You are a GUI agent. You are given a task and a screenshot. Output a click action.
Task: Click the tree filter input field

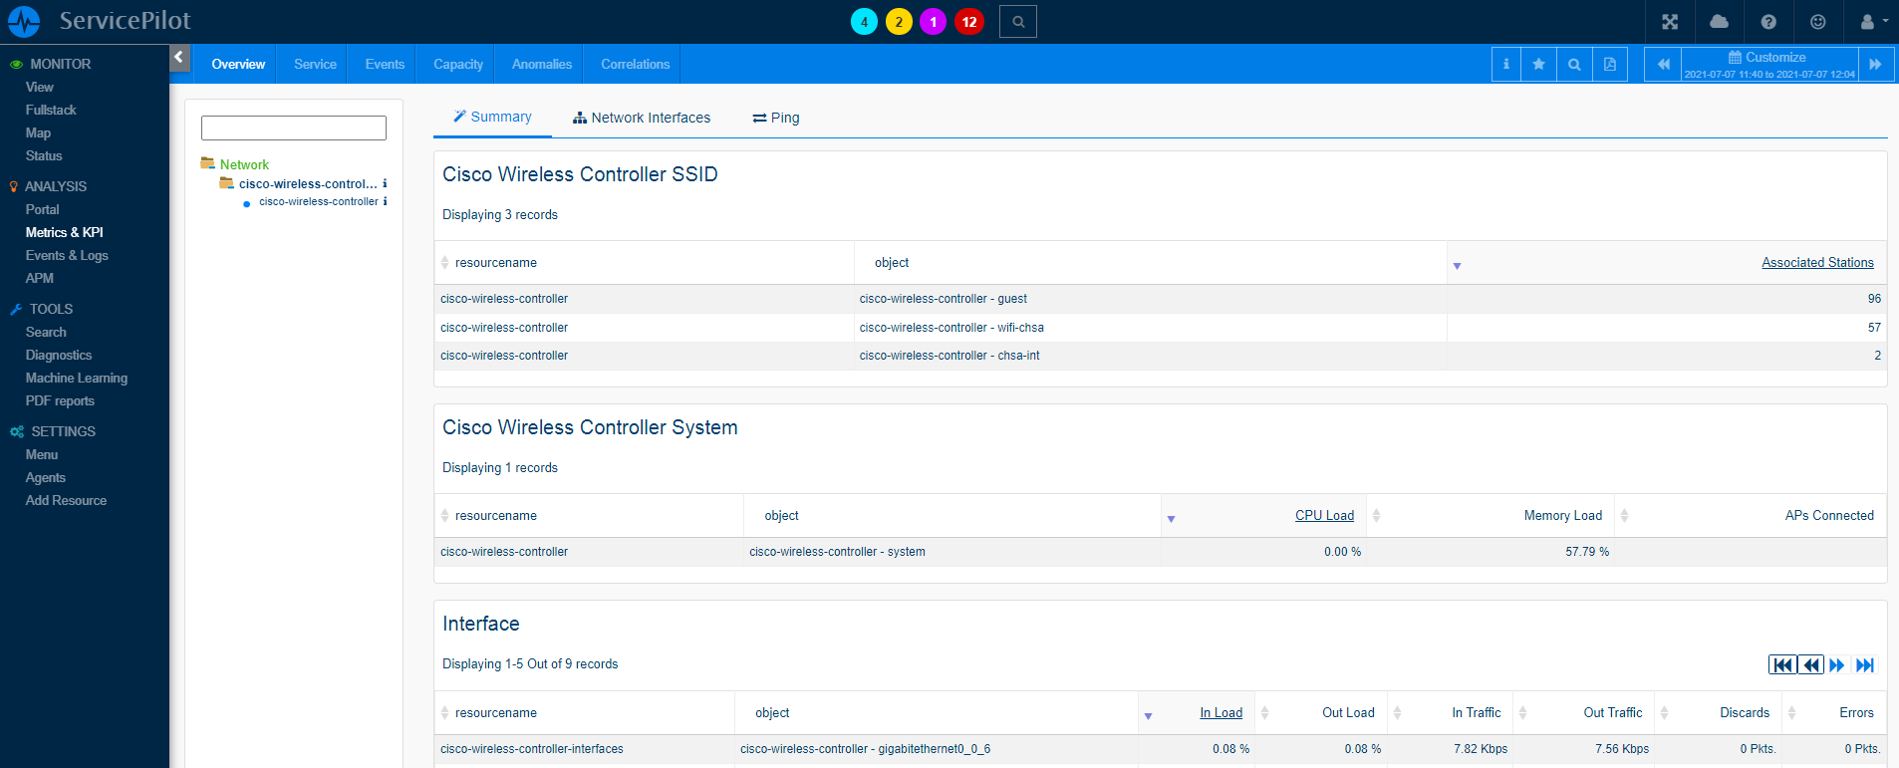(x=294, y=128)
